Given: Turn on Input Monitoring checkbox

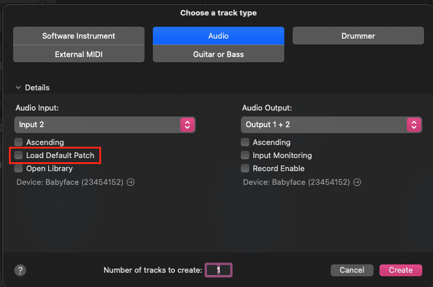Looking at the screenshot, I should click(245, 155).
